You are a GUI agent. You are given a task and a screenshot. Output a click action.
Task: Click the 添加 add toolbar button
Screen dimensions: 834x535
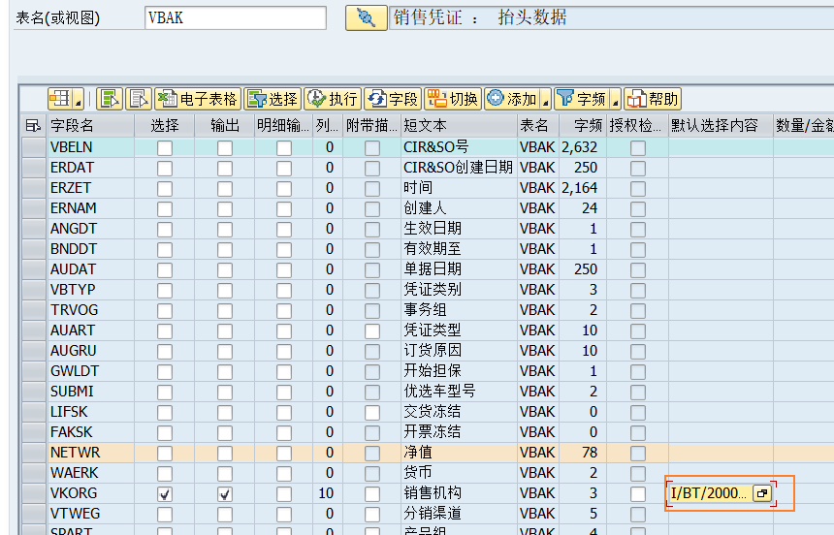coord(512,99)
